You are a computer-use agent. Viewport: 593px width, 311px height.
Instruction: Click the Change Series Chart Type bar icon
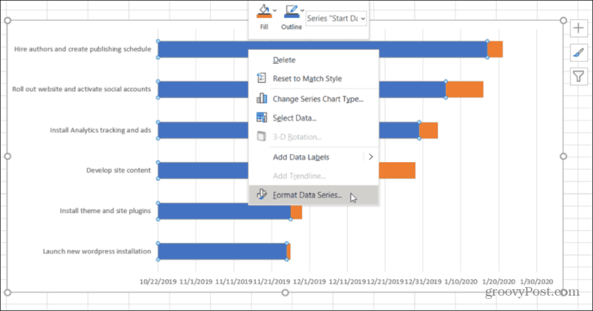261,98
